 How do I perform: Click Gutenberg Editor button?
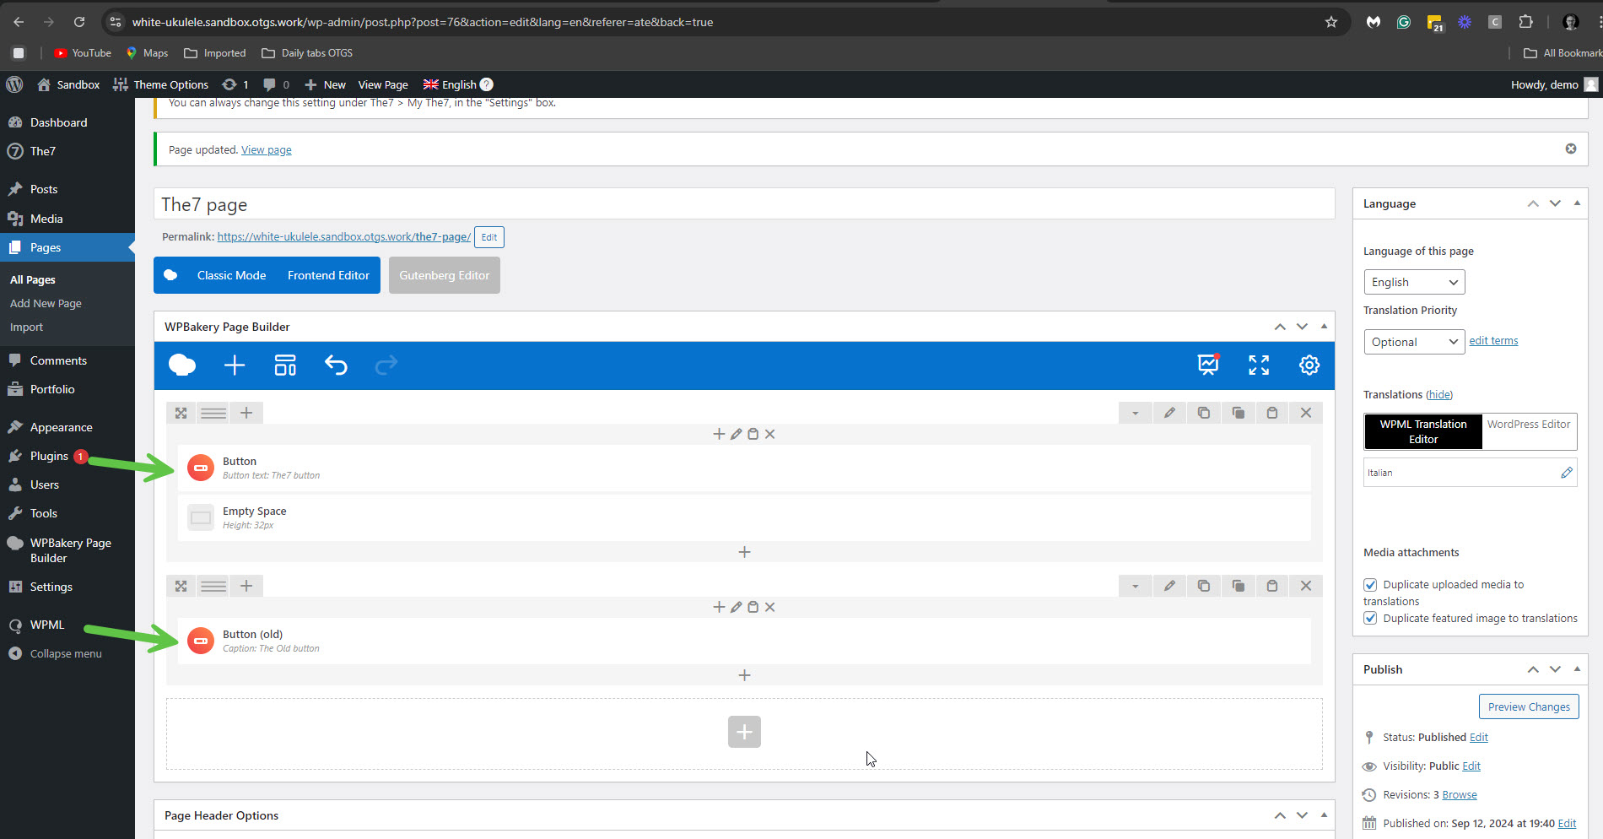coord(445,275)
